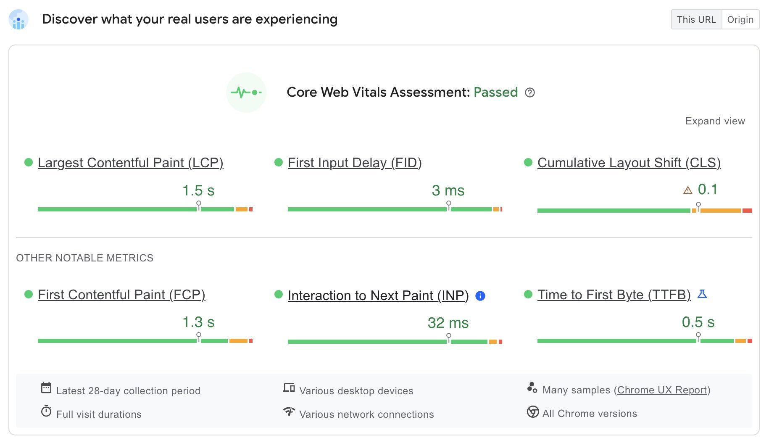Viewport: 769px width, 443px height.
Task: Open Largest Contentful Paint (LCP) link
Action: [130, 163]
